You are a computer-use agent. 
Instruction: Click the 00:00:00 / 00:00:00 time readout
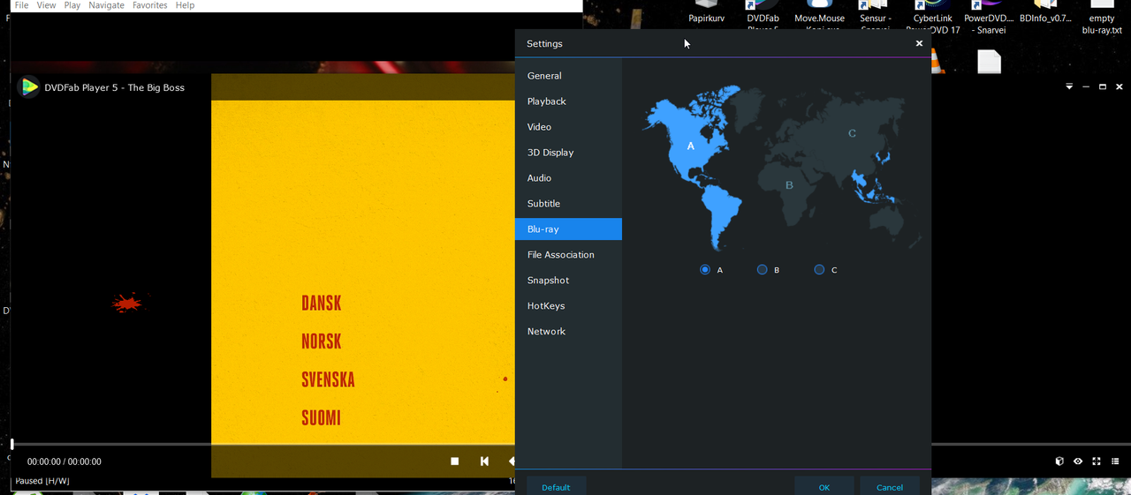pyautogui.click(x=65, y=461)
